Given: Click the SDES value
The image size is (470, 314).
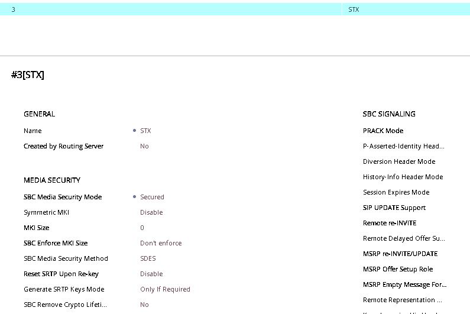Looking at the screenshot, I should (x=148, y=258).
